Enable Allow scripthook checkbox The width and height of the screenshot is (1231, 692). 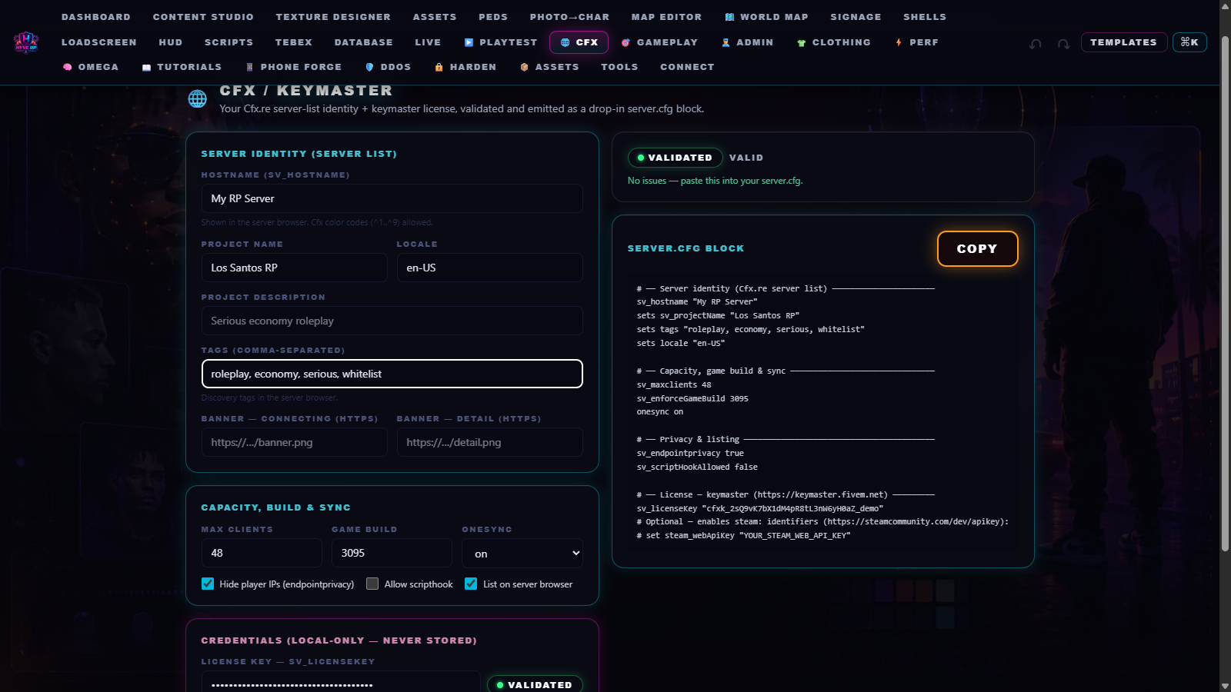pos(372,584)
